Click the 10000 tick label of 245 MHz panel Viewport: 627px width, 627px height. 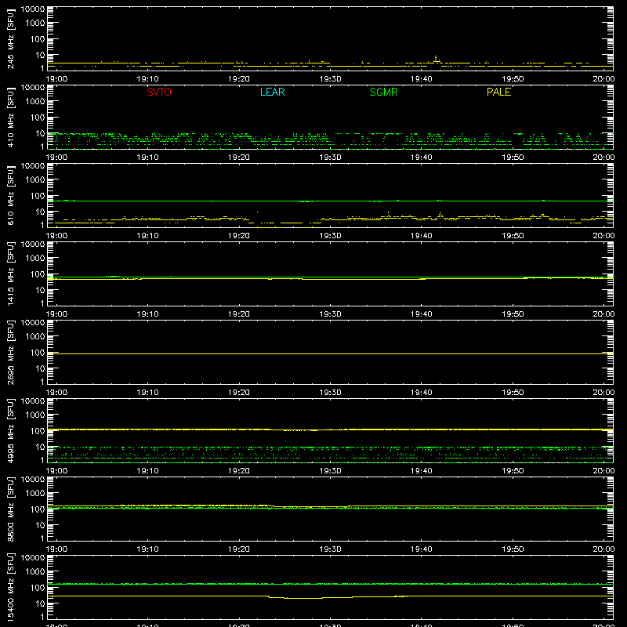click(x=33, y=9)
